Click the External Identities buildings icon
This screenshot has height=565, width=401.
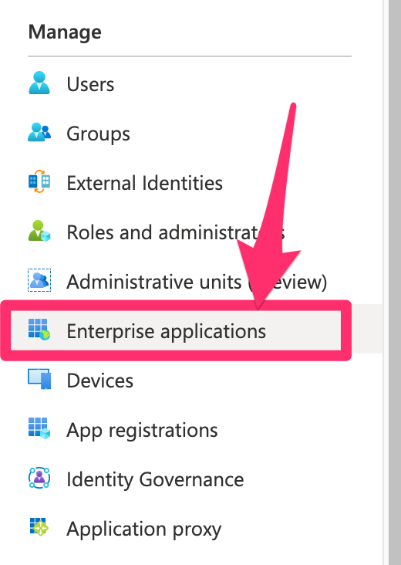click(x=39, y=181)
